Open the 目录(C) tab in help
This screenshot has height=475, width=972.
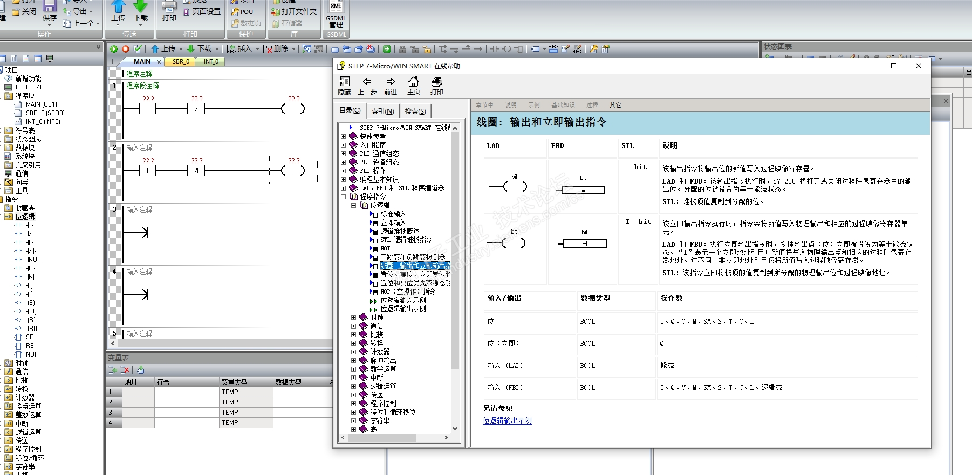[350, 110]
